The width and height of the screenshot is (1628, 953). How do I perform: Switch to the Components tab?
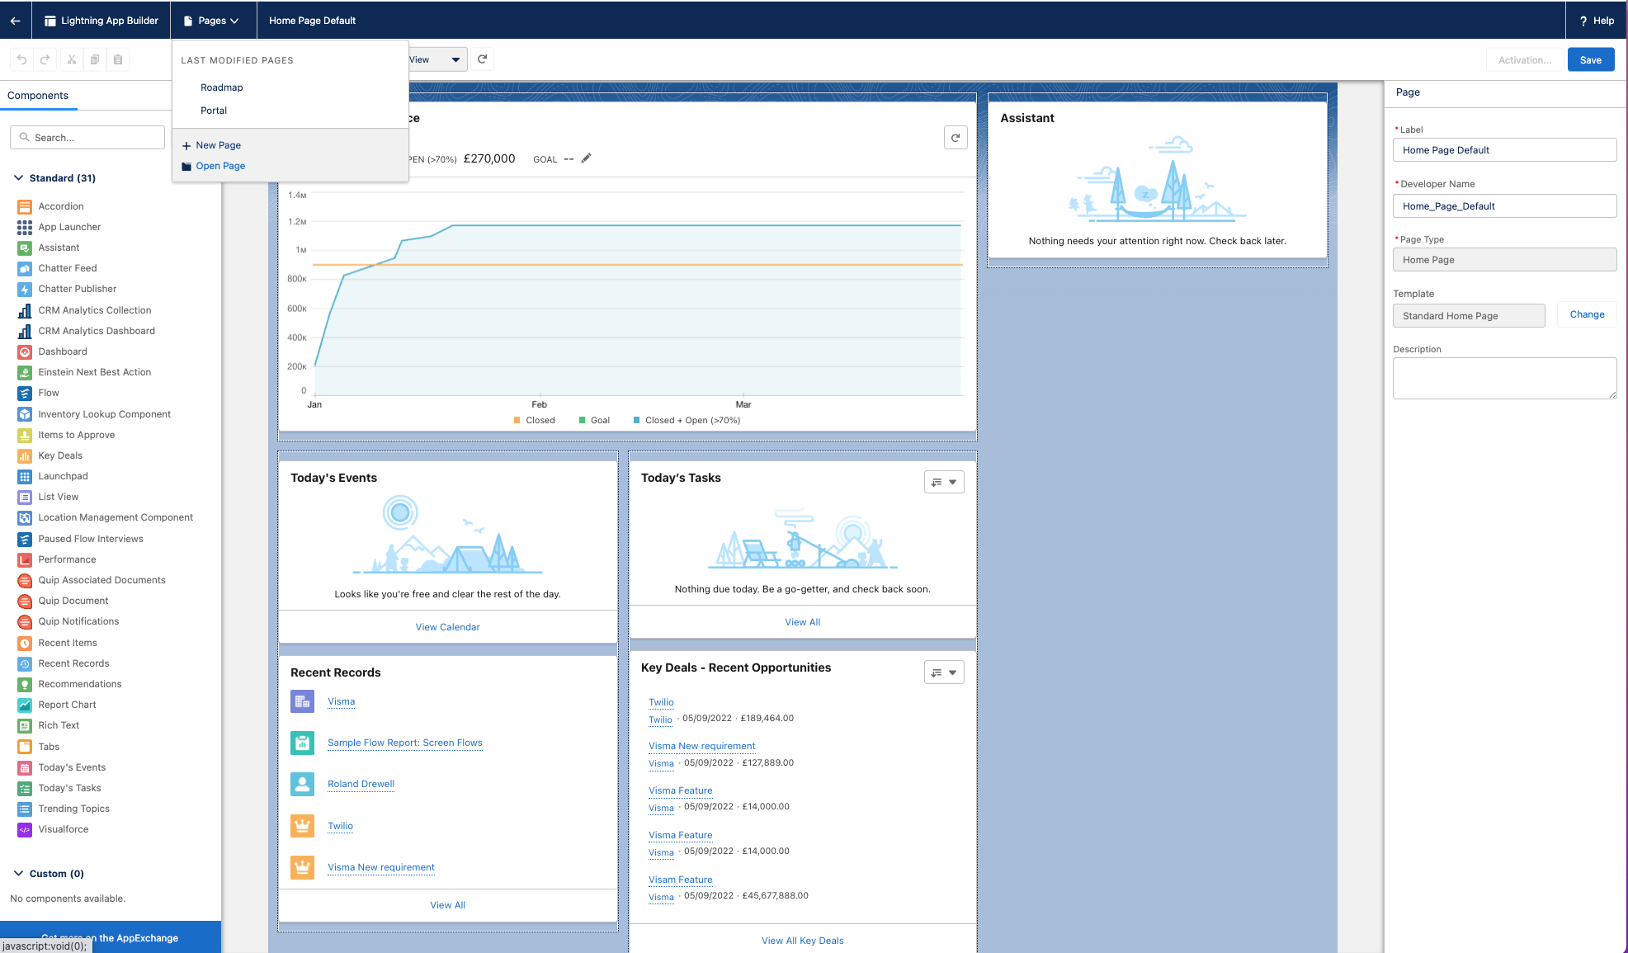click(38, 96)
